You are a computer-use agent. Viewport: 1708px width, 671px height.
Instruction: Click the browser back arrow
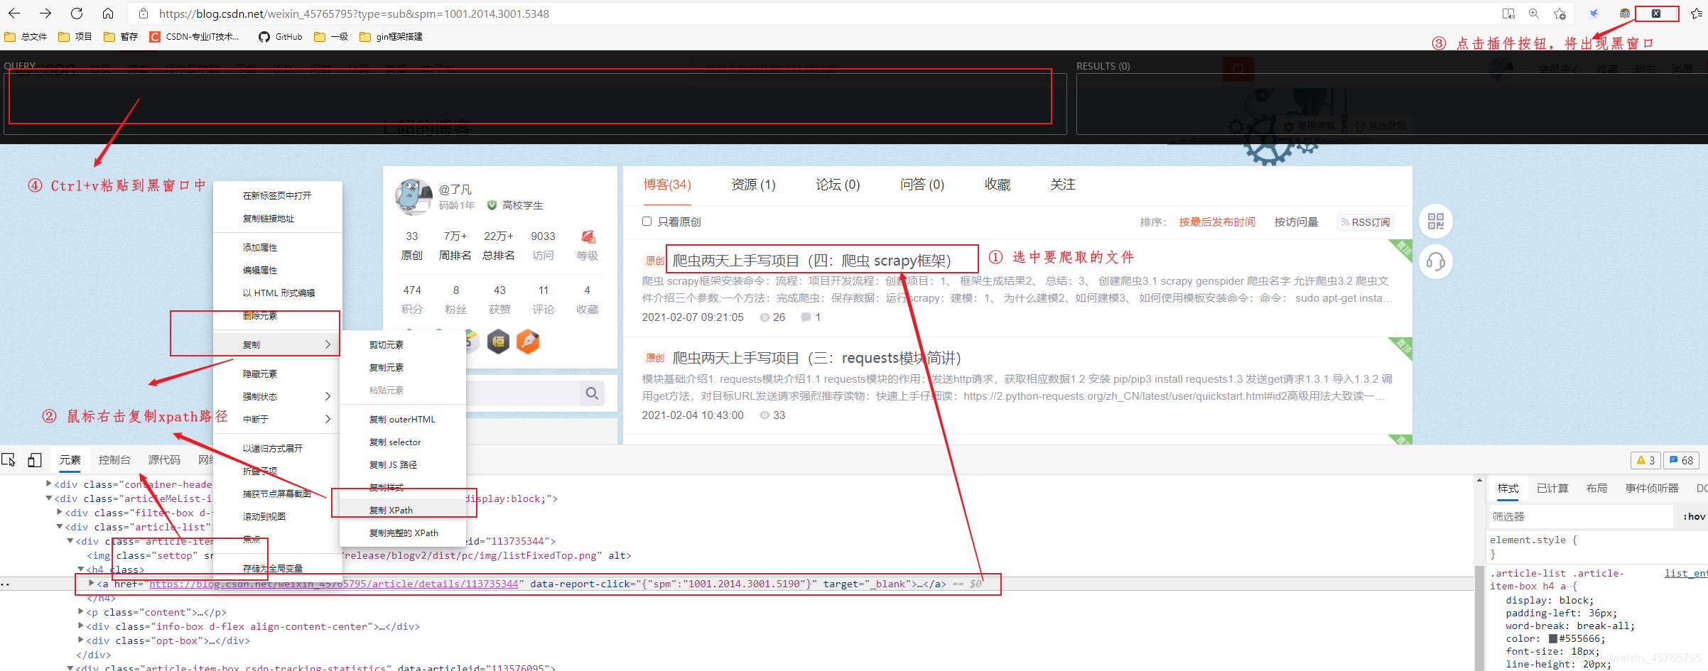pyautogui.click(x=14, y=13)
